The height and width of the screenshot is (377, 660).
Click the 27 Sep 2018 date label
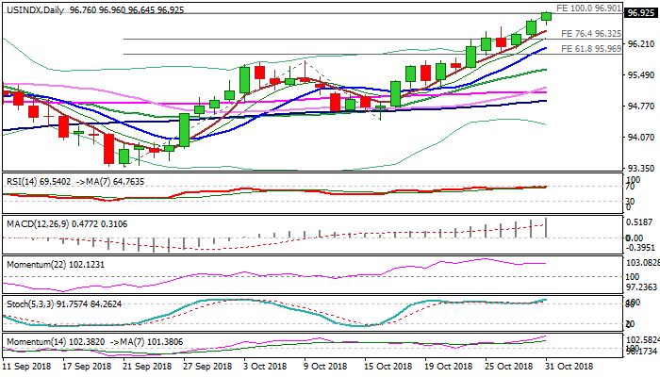pos(206,366)
